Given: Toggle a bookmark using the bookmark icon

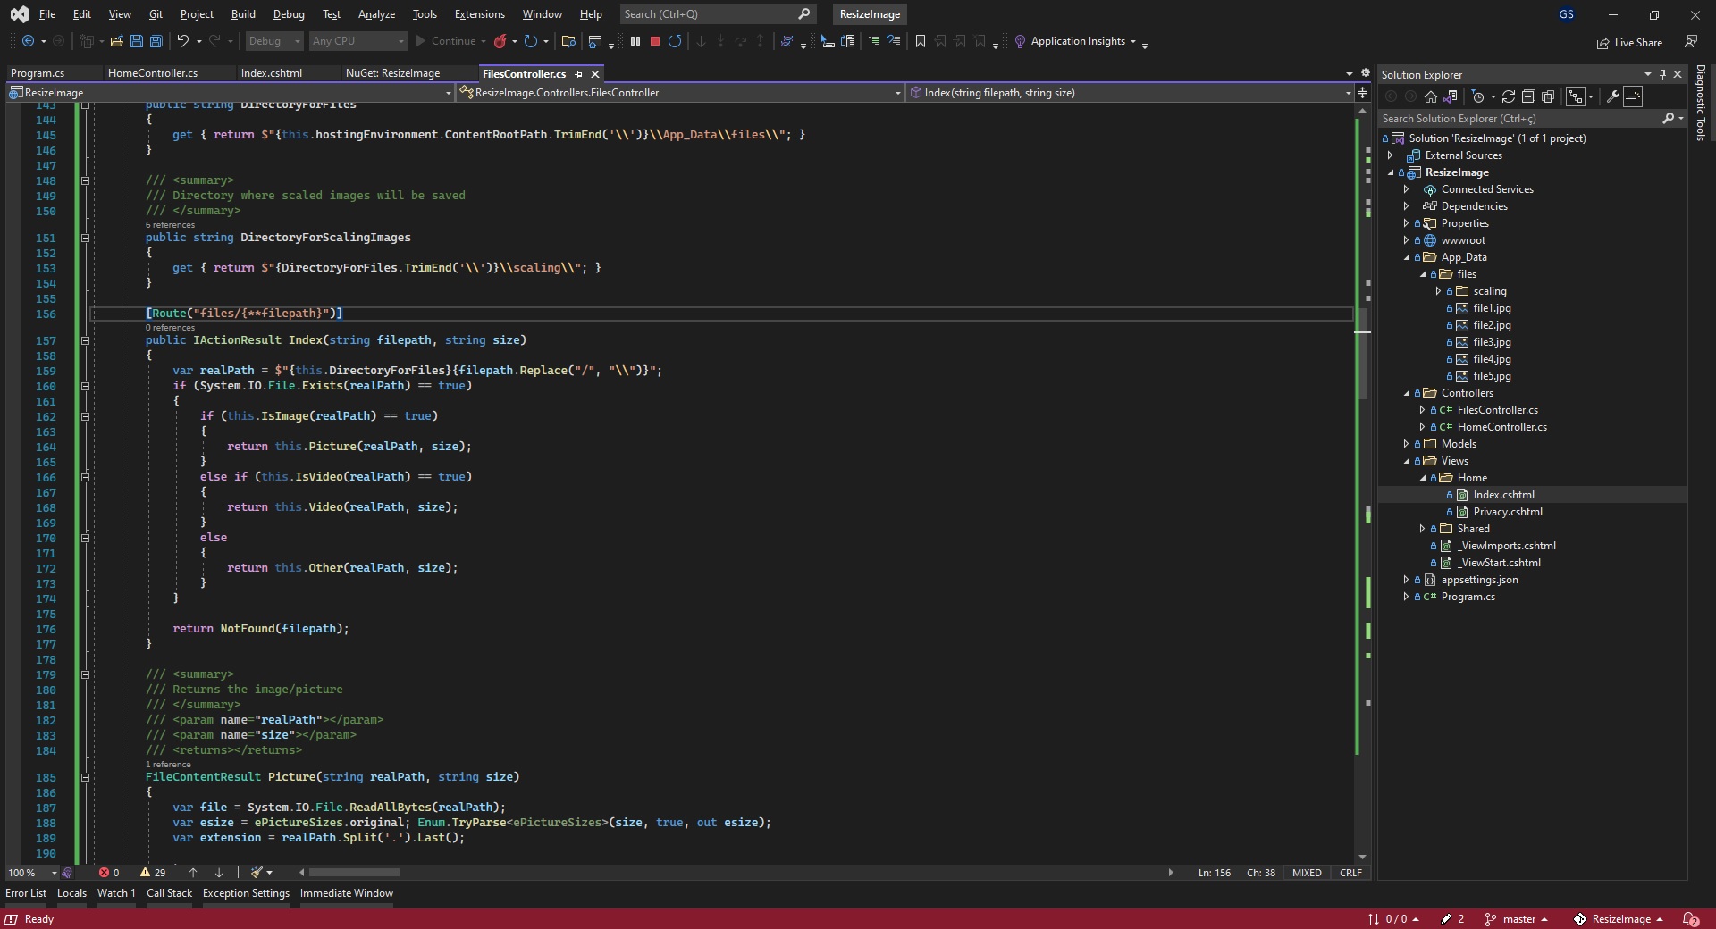Looking at the screenshot, I should click(x=921, y=41).
